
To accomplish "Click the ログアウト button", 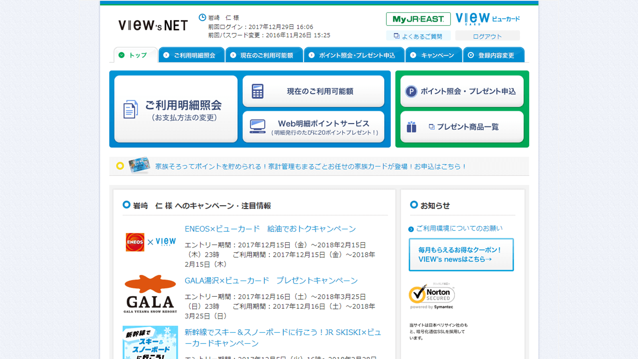I will 487,36.
